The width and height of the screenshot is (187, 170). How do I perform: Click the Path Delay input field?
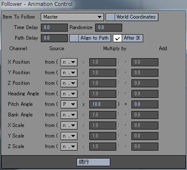pos(54,38)
